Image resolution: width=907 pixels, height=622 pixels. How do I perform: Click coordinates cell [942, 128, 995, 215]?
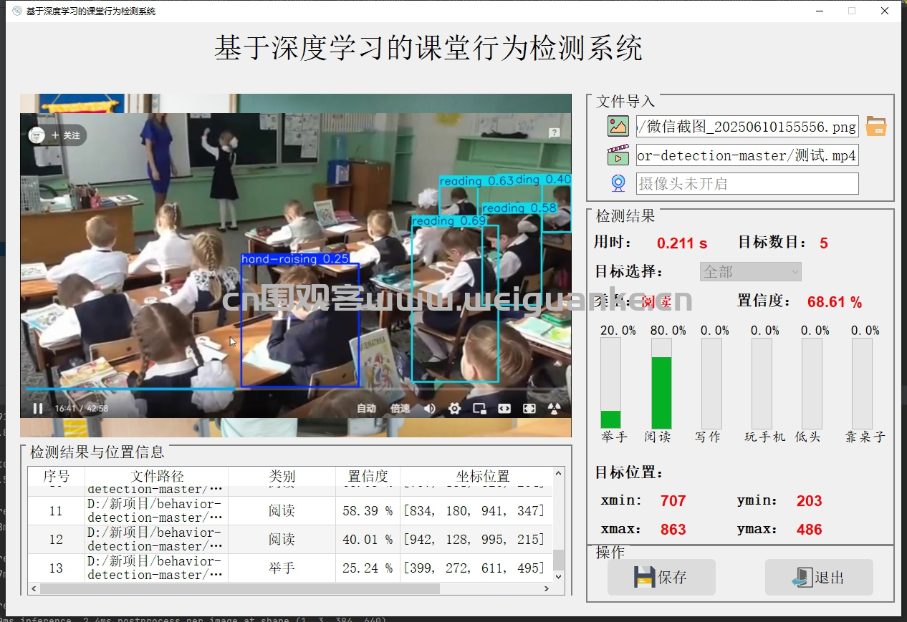click(476, 540)
